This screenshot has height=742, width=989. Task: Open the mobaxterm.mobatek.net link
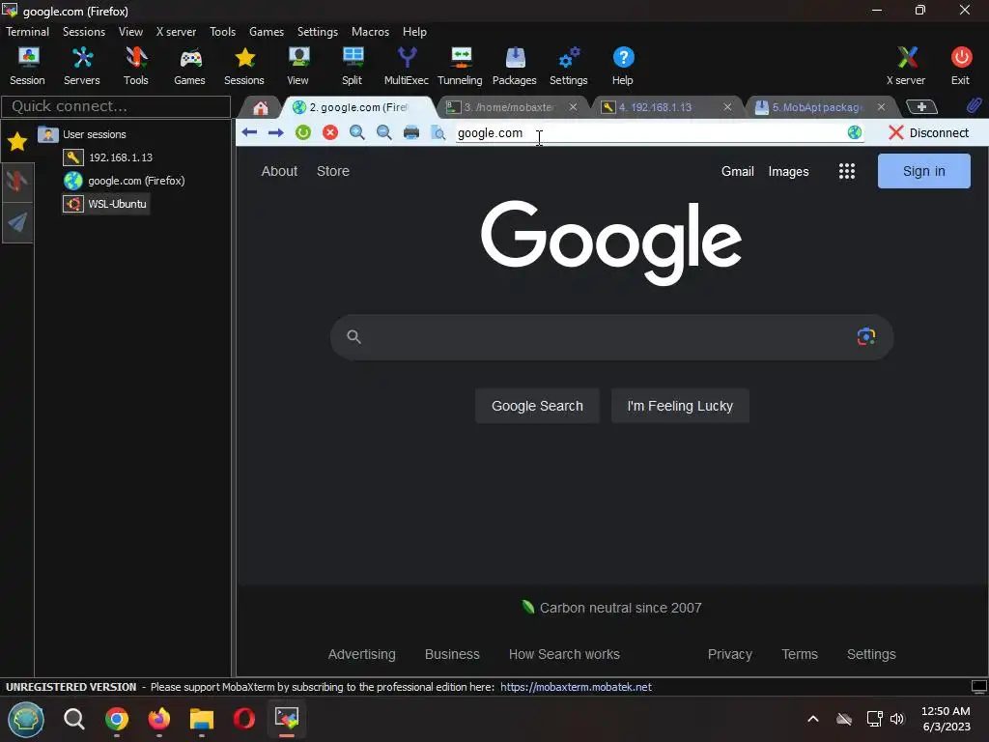point(576,687)
